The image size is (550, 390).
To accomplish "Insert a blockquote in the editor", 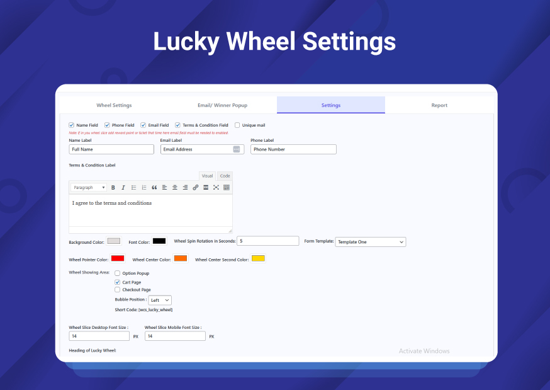I will 154,188.
